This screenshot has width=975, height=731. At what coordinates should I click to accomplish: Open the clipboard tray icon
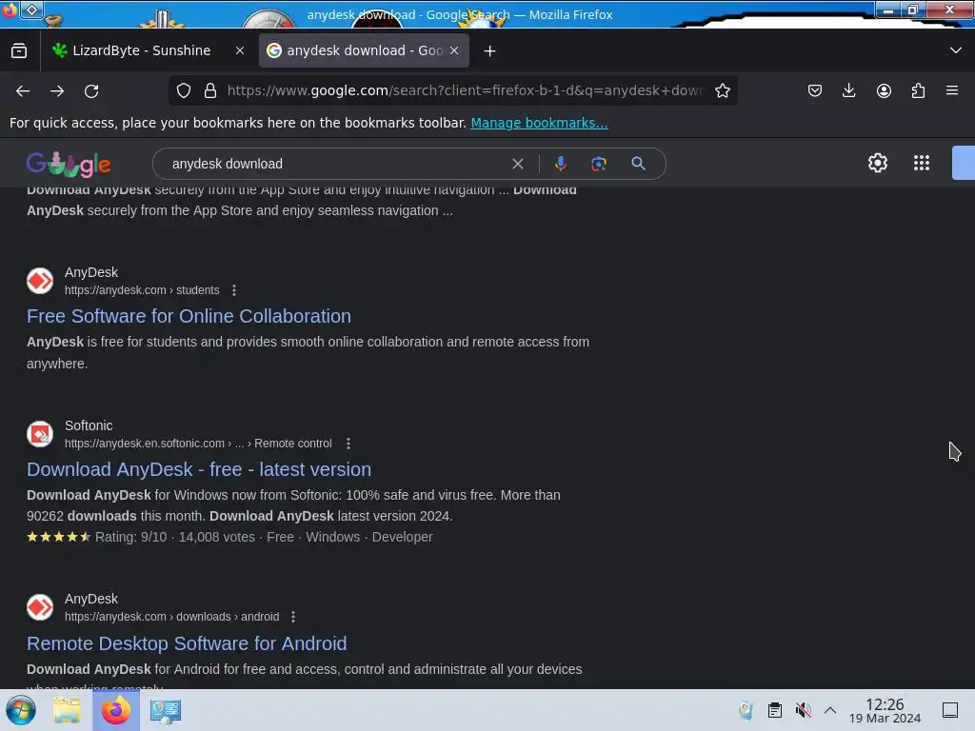pyautogui.click(x=775, y=710)
